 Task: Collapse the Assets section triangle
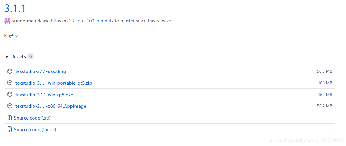tap(7, 57)
